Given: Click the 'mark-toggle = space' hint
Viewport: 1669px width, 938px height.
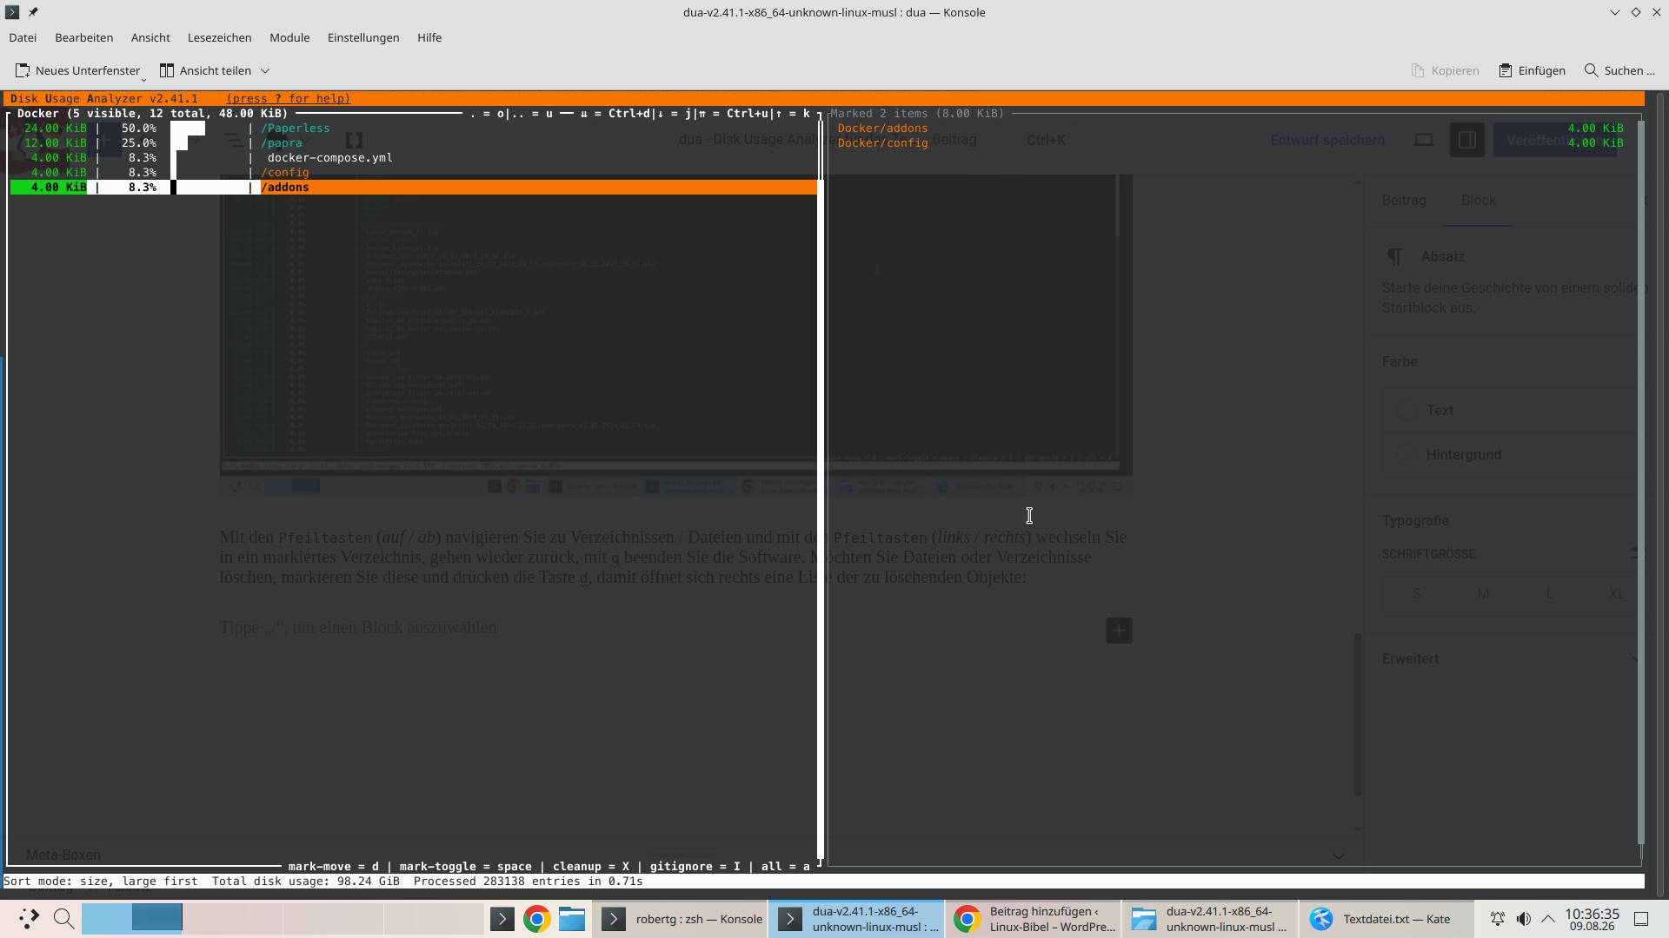Looking at the screenshot, I should click(x=466, y=867).
